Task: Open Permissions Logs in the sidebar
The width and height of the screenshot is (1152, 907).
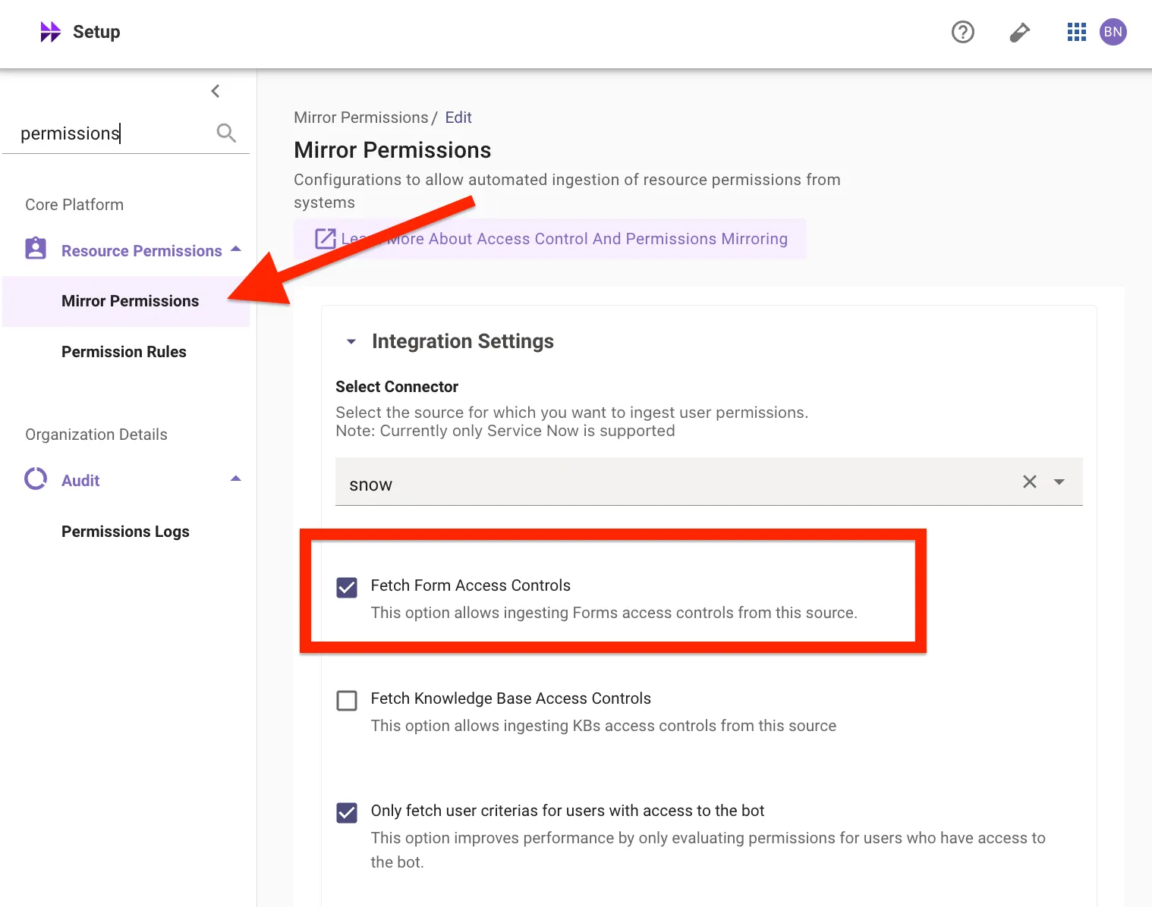Action: point(126,532)
